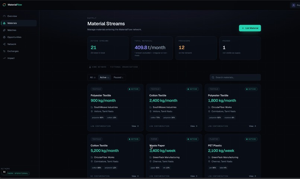The width and height of the screenshot is (300, 179).
Task: Select the Active filter tab
Action: (x=105, y=77)
